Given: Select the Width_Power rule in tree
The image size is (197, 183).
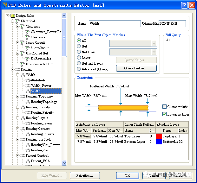Looking at the screenshot, I should coord(41,86).
